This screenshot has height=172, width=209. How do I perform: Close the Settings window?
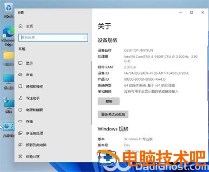(202, 13)
